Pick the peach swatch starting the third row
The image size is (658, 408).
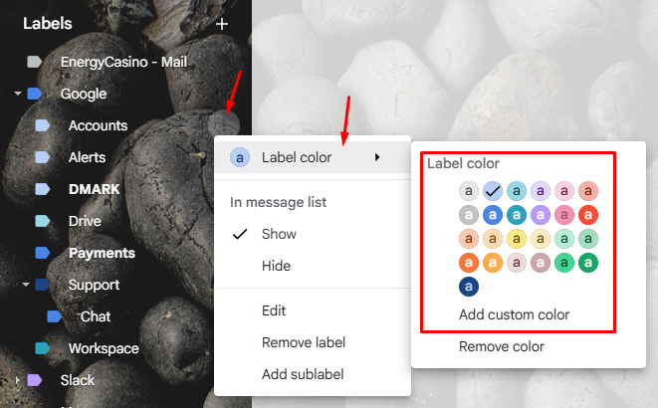[469, 239]
